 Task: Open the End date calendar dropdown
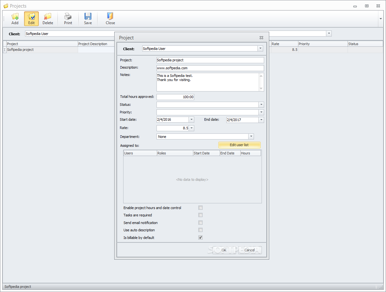(261, 120)
